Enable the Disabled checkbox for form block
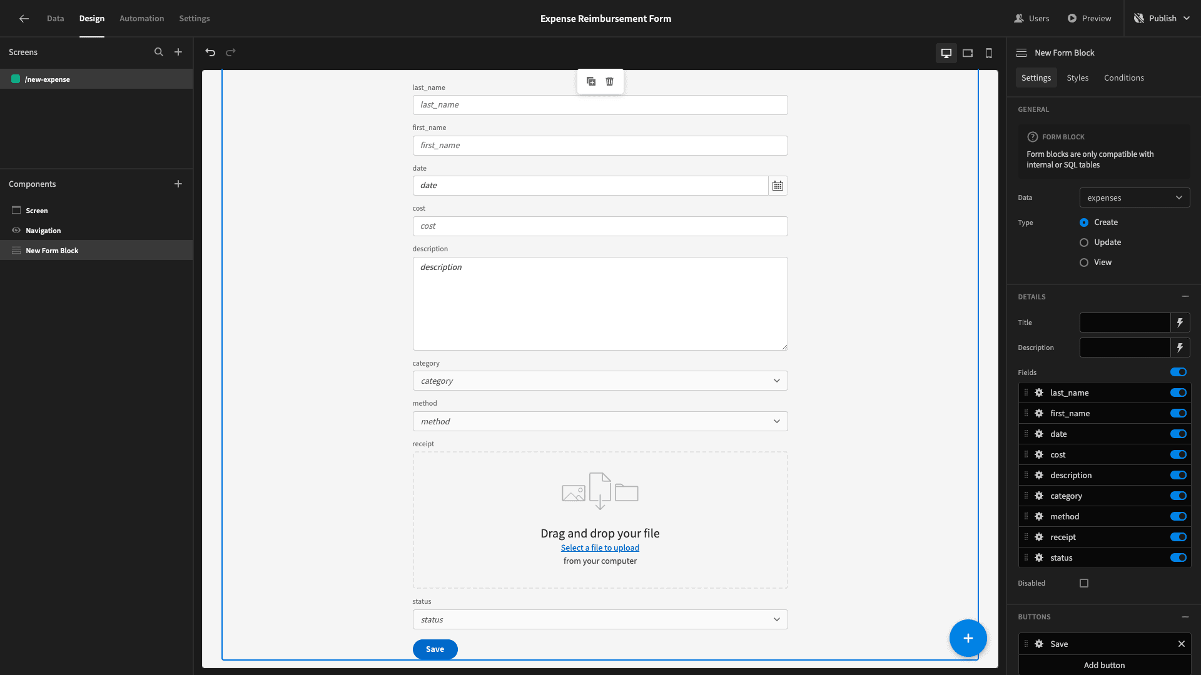 tap(1085, 582)
